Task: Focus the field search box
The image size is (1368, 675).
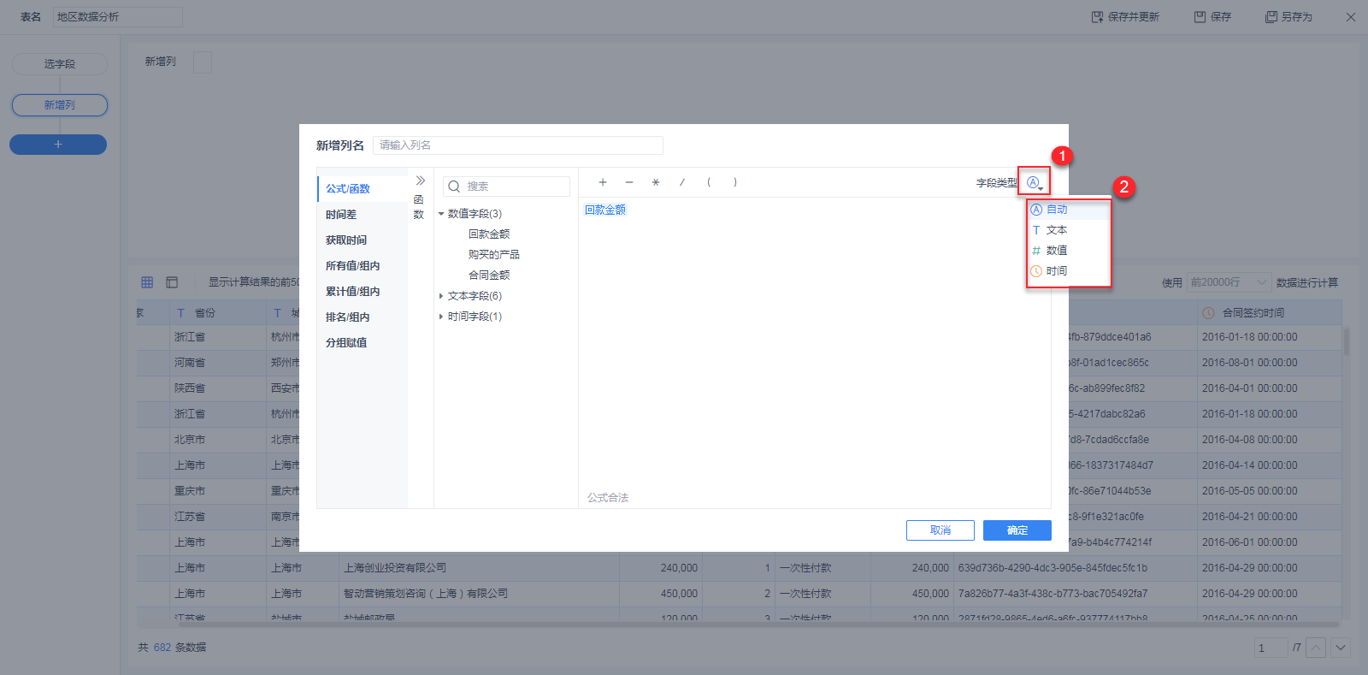Action: [x=506, y=187]
